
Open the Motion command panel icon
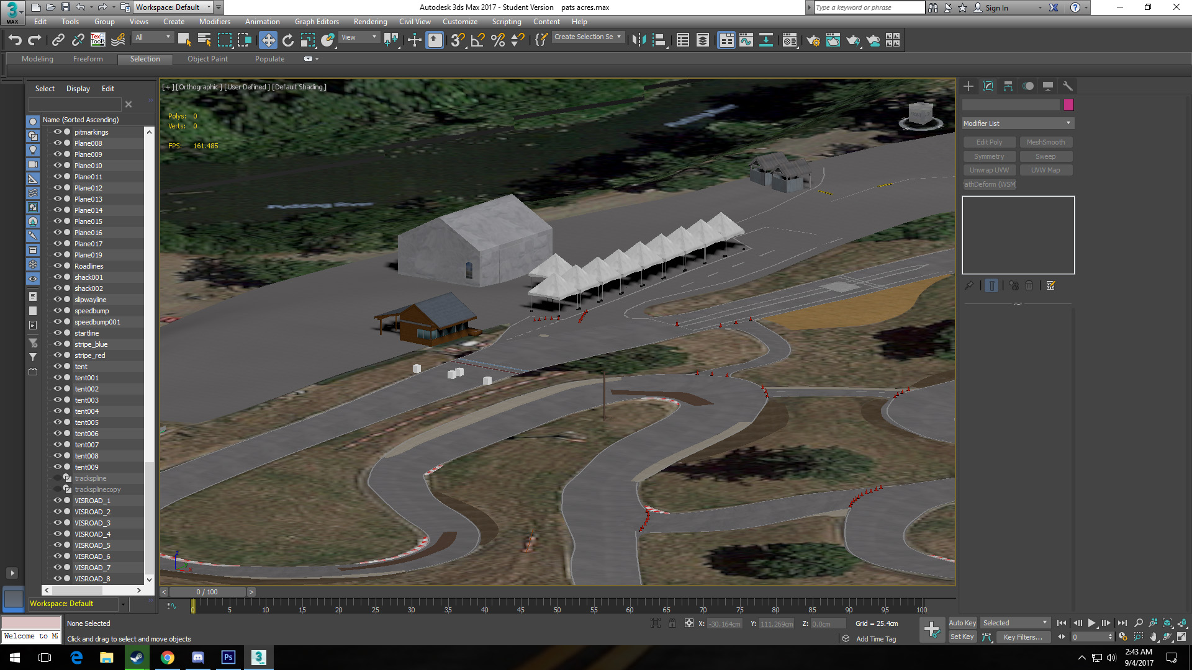[1028, 86]
